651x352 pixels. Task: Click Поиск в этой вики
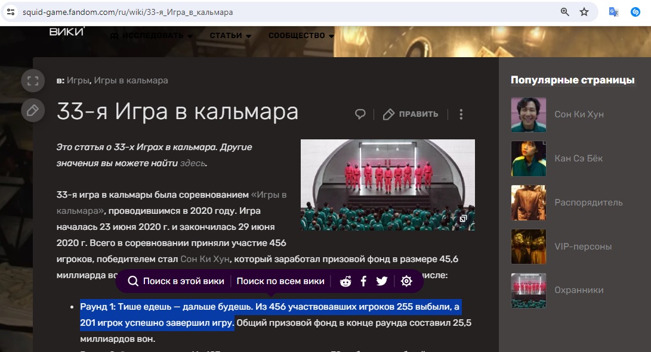coord(176,281)
